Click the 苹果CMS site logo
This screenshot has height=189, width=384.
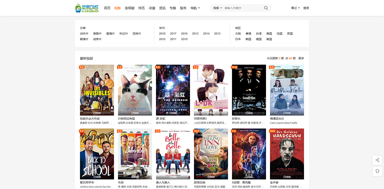tap(87, 8)
